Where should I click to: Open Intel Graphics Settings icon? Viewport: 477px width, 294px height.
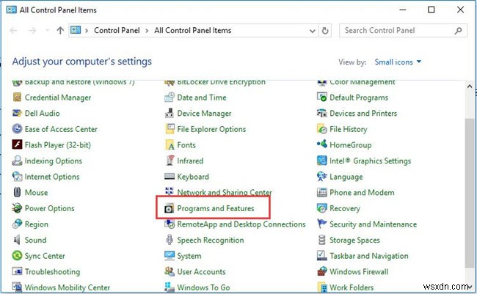click(322, 161)
